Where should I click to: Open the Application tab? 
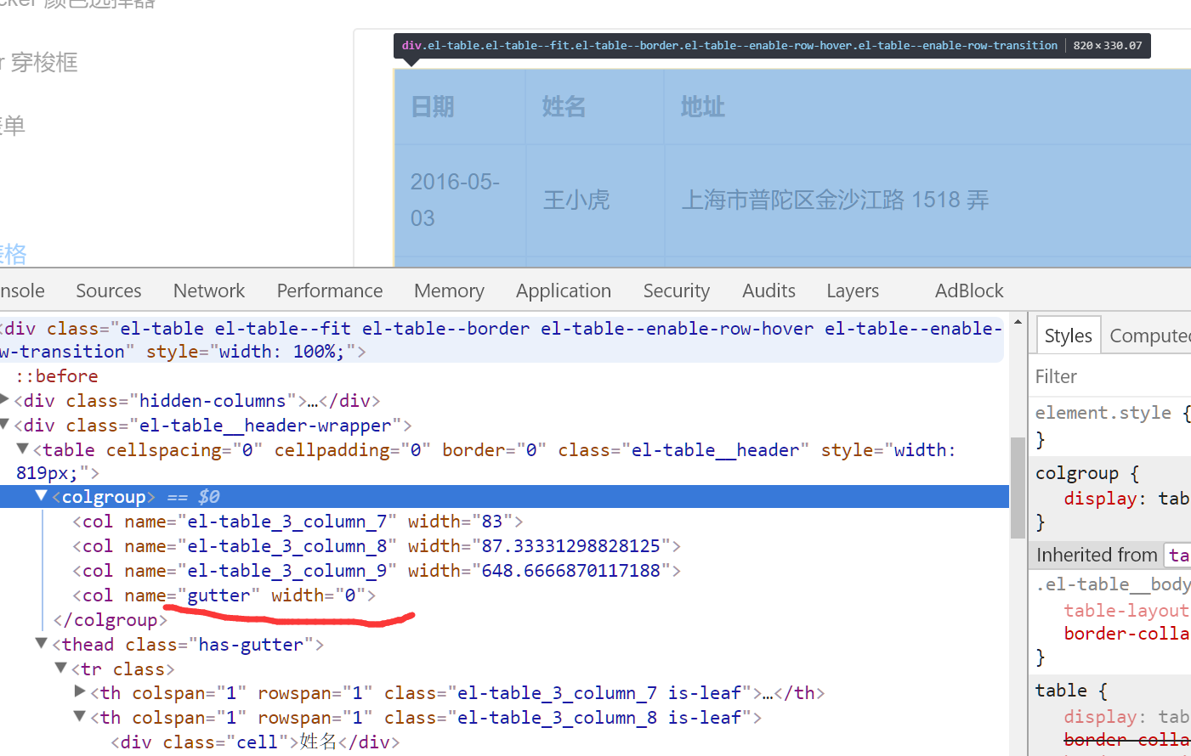click(563, 291)
